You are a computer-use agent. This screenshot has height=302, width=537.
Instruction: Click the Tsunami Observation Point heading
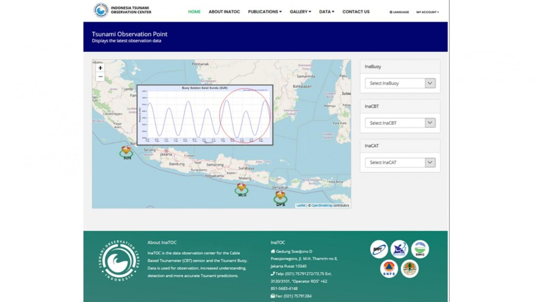point(130,34)
